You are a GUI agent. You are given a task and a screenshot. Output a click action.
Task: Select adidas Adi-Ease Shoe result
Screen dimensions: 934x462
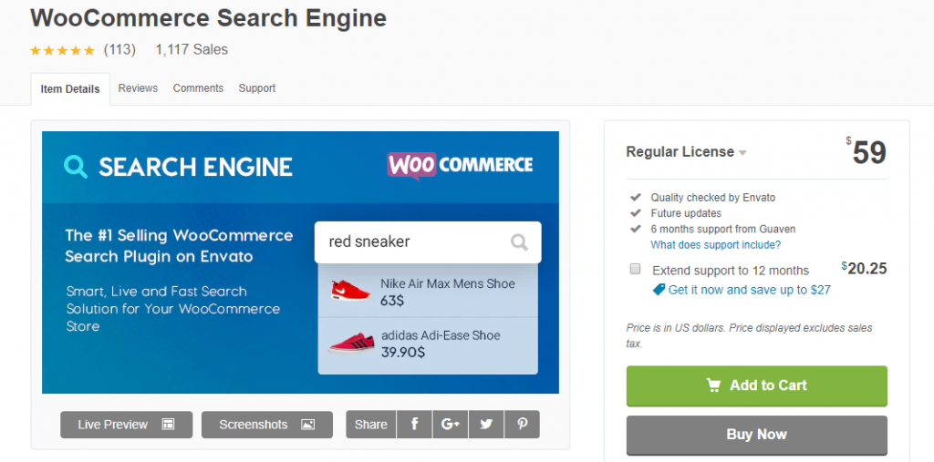[x=428, y=345]
